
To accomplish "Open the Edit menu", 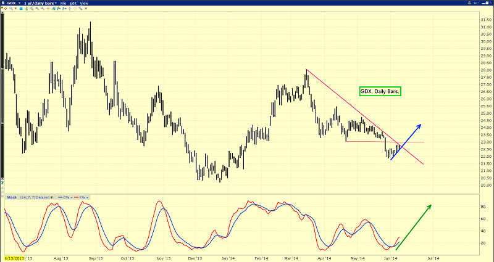I will coord(73,3).
